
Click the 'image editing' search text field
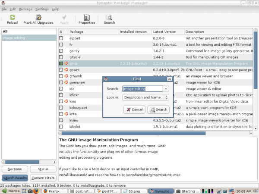(142, 89)
